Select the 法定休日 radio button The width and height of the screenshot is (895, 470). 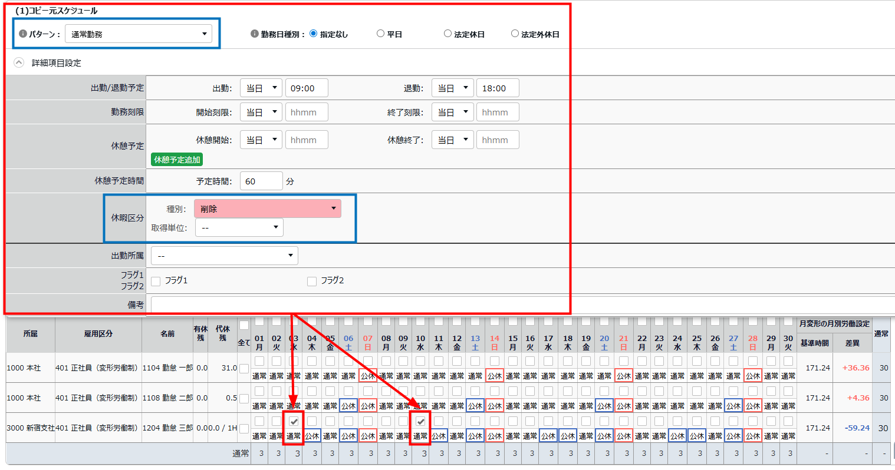(x=447, y=34)
